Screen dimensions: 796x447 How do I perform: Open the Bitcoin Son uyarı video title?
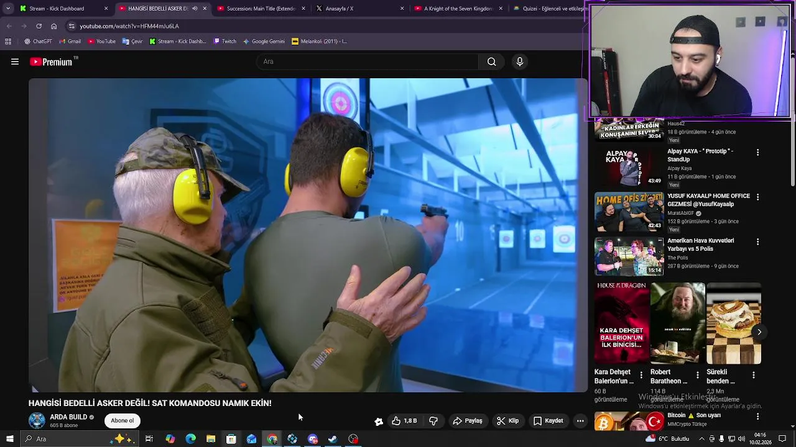694,415
